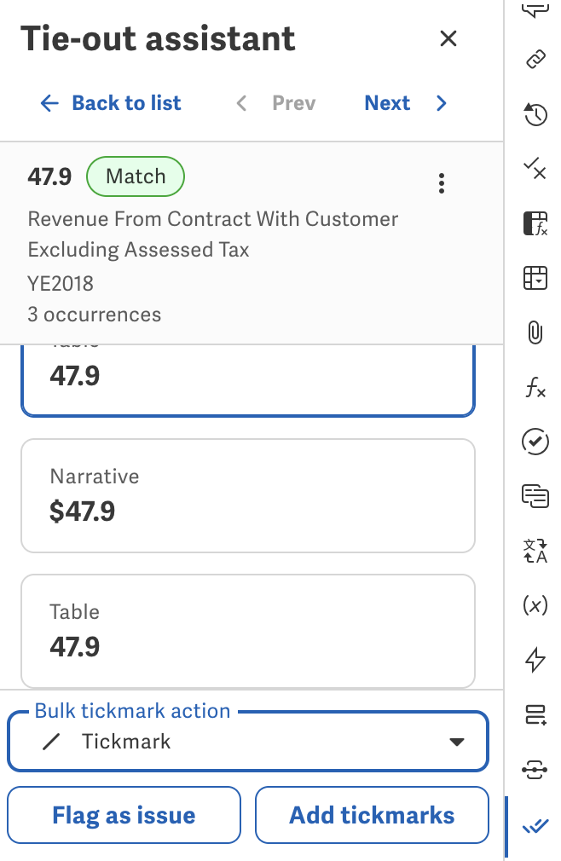Open the fx formula sidebar icon
The image size is (561, 861).
point(535,387)
